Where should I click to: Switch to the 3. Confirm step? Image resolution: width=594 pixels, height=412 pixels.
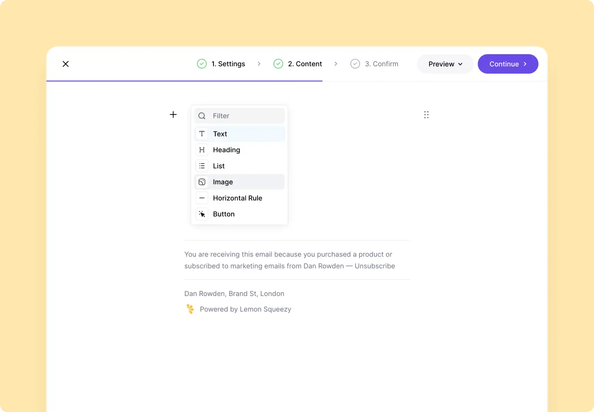pyautogui.click(x=381, y=64)
